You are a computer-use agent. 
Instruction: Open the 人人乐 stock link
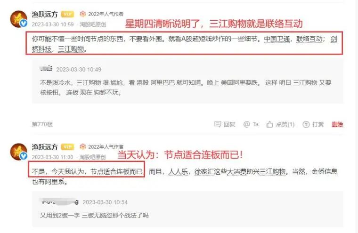(x=178, y=172)
